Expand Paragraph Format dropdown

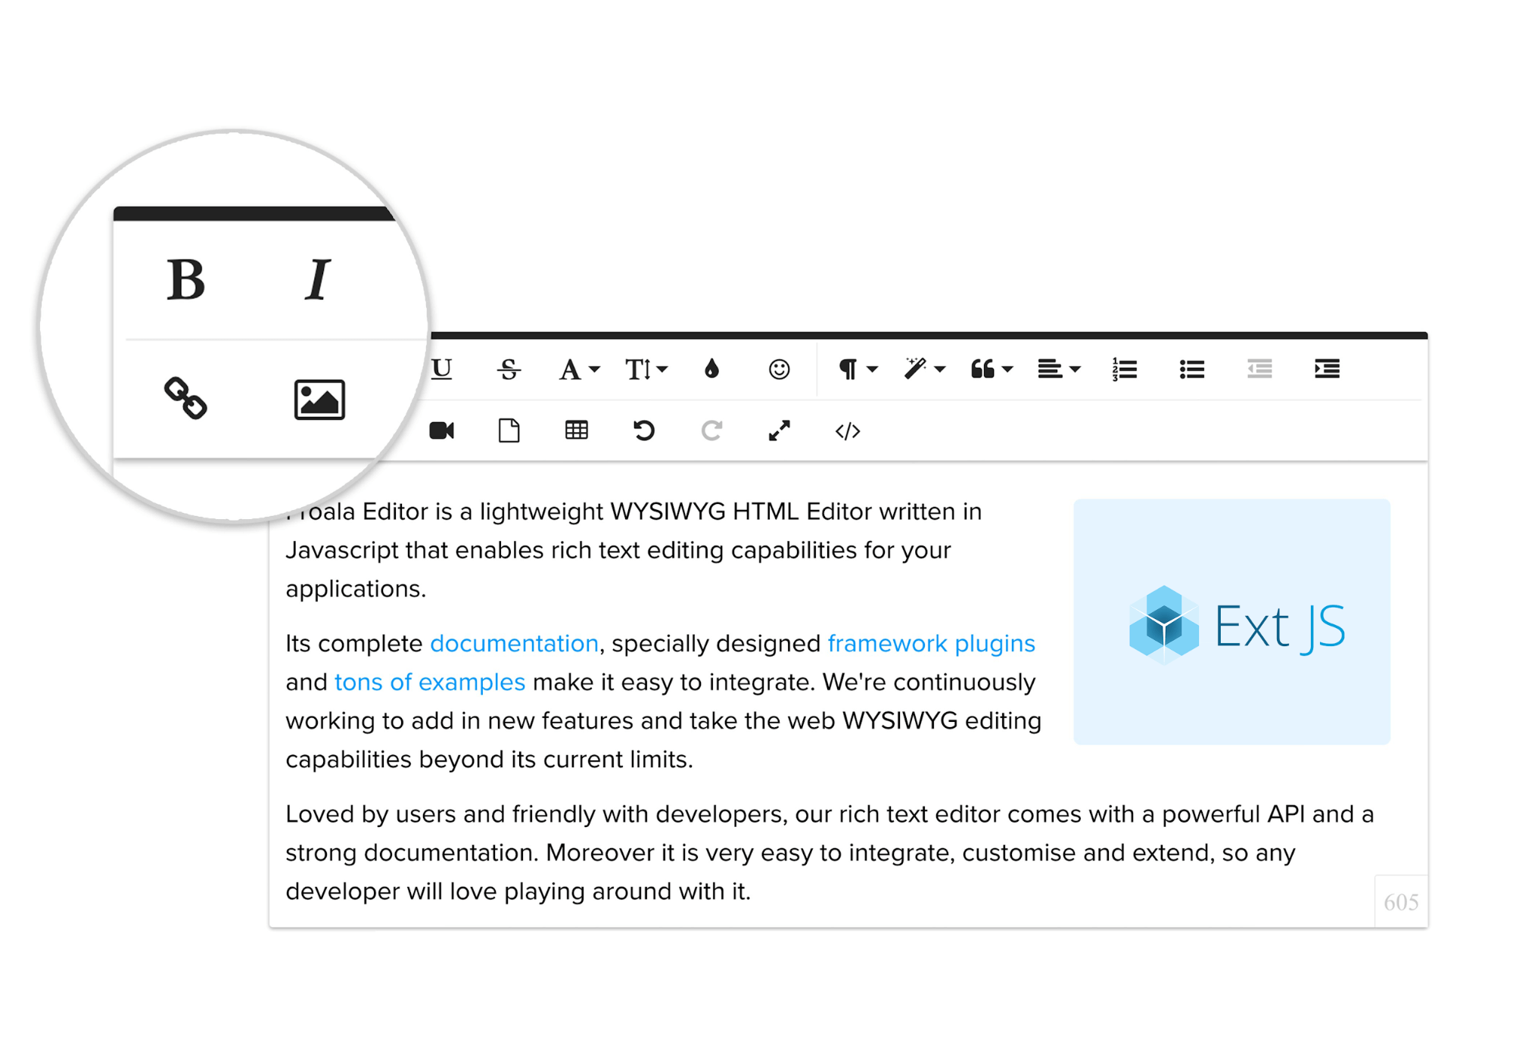click(858, 369)
